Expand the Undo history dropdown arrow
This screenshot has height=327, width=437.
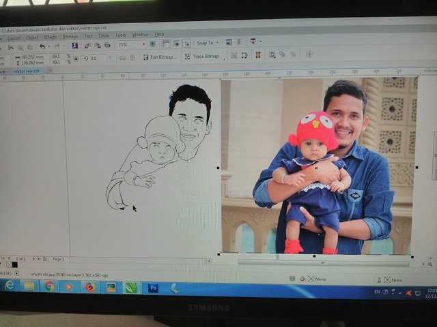[x=48, y=46]
